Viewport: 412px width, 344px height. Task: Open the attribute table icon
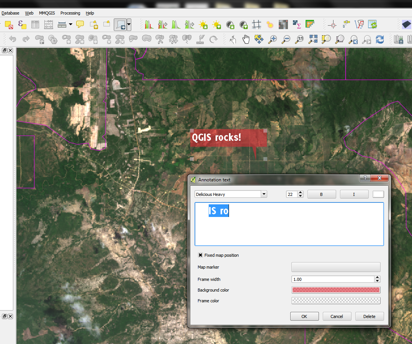[x=35, y=25]
